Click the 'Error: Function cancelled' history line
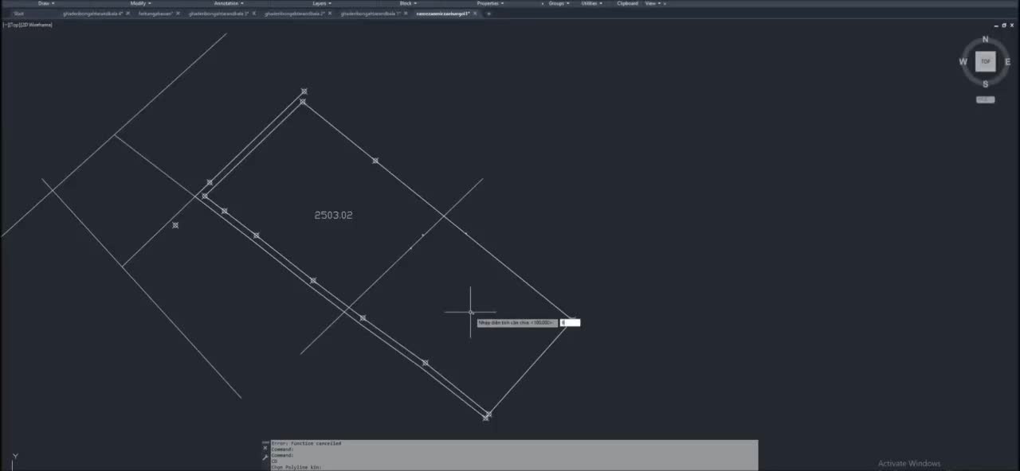Screen dimensions: 1020x471 [306, 443]
